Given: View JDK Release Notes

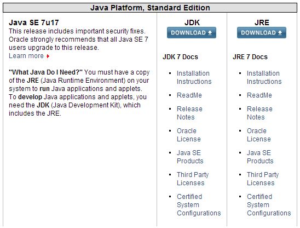Looking at the screenshot, I should click(x=189, y=113).
